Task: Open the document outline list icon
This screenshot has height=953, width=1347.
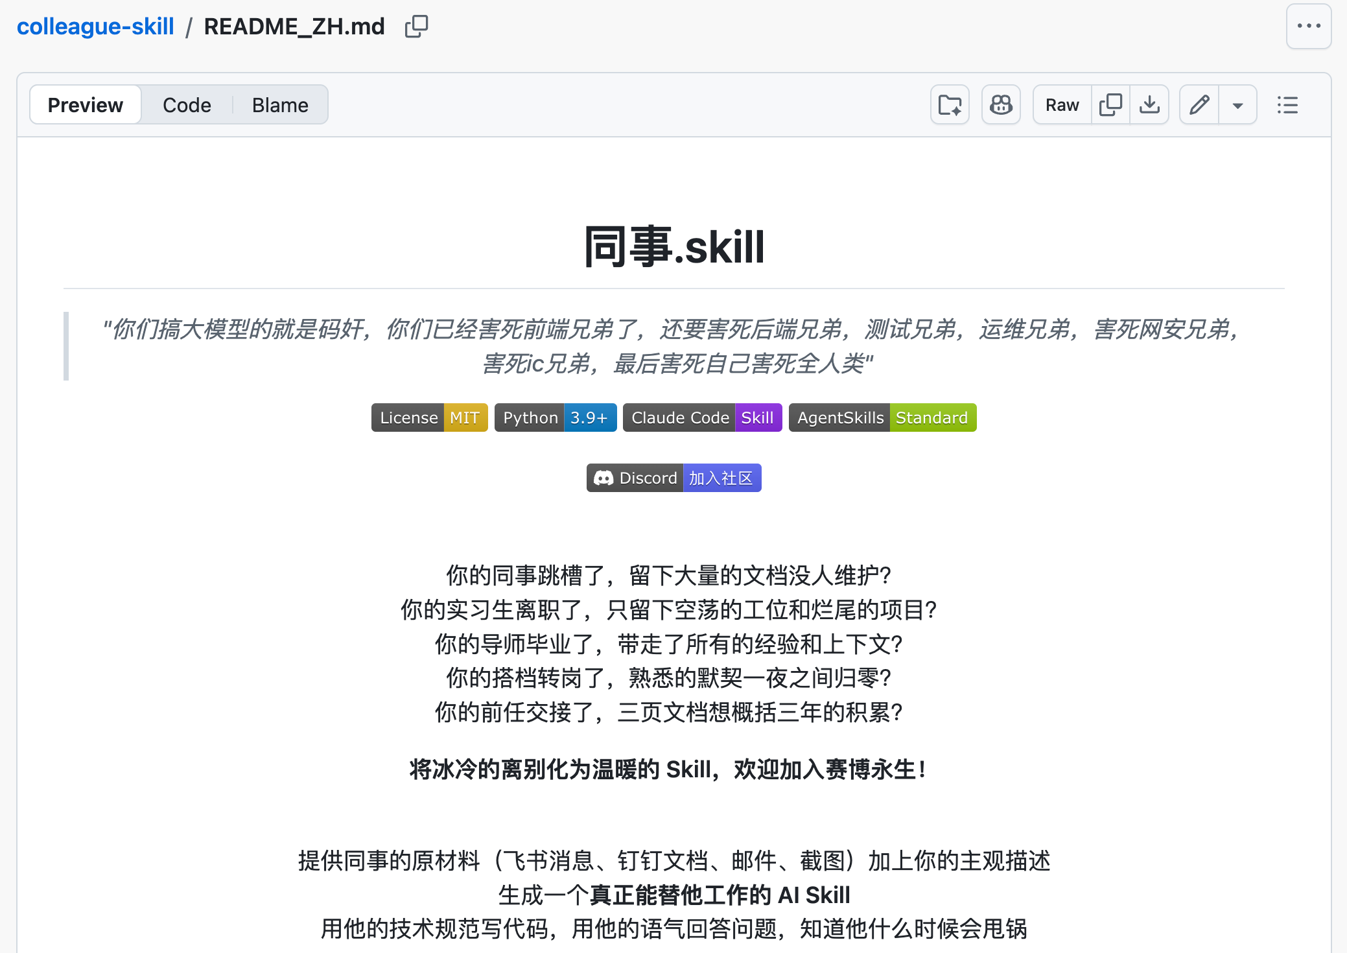Action: pyautogui.click(x=1287, y=105)
